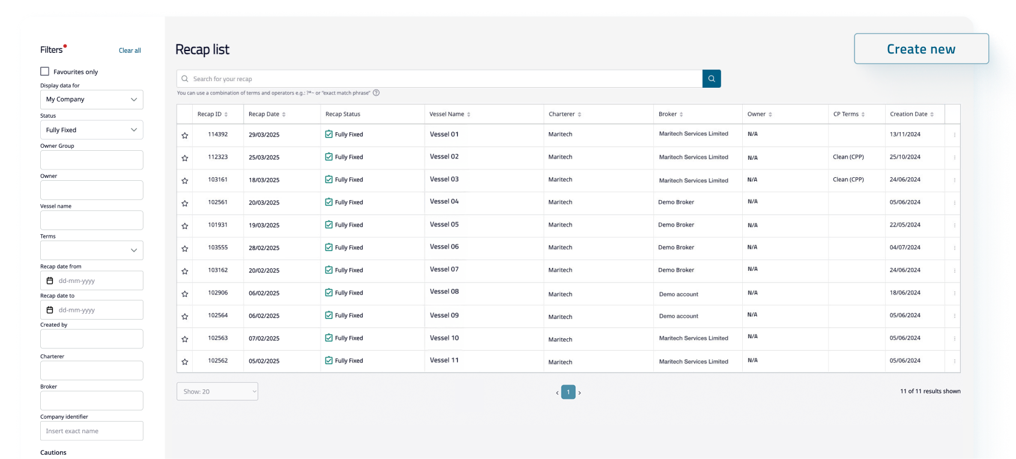Open row actions menu for Vessel 01
The image size is (1016, 459).
pos(954,135)
